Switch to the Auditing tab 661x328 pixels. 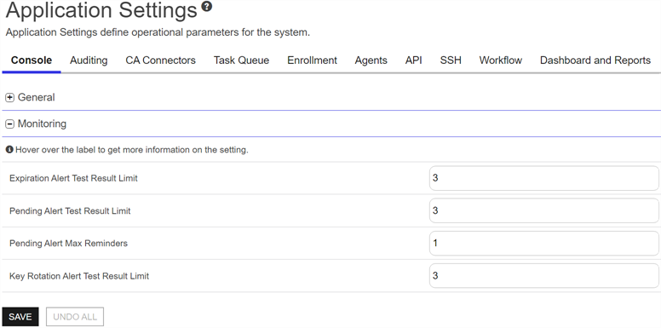coord(89,60)
